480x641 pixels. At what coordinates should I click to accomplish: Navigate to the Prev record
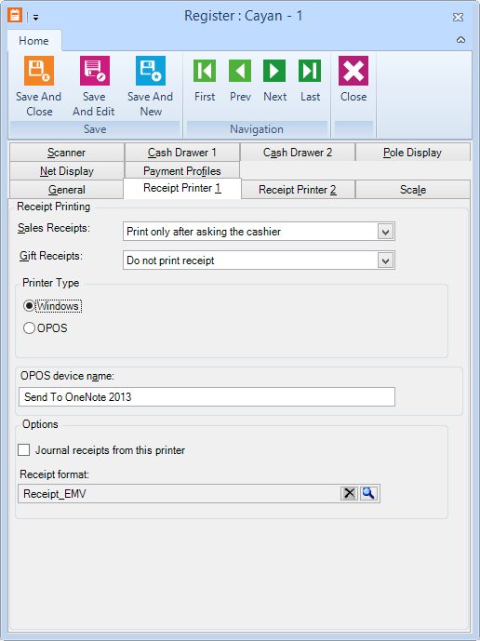(240, 71)
